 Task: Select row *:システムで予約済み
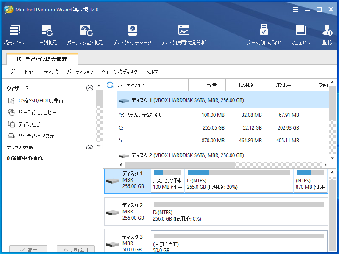click(223, 115)
